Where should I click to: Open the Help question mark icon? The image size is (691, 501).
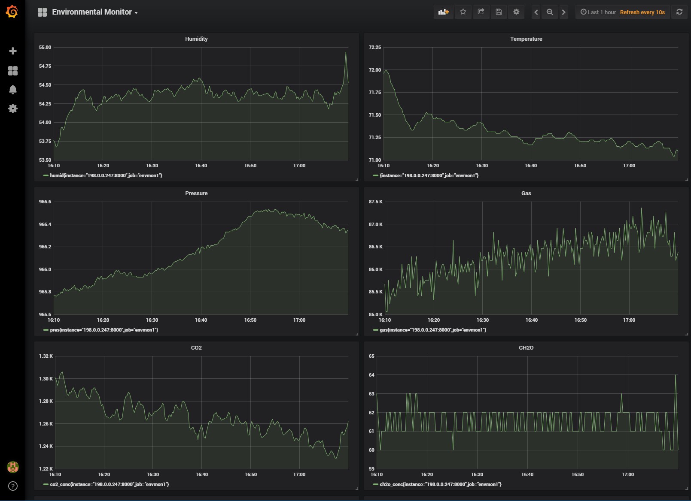13,486
